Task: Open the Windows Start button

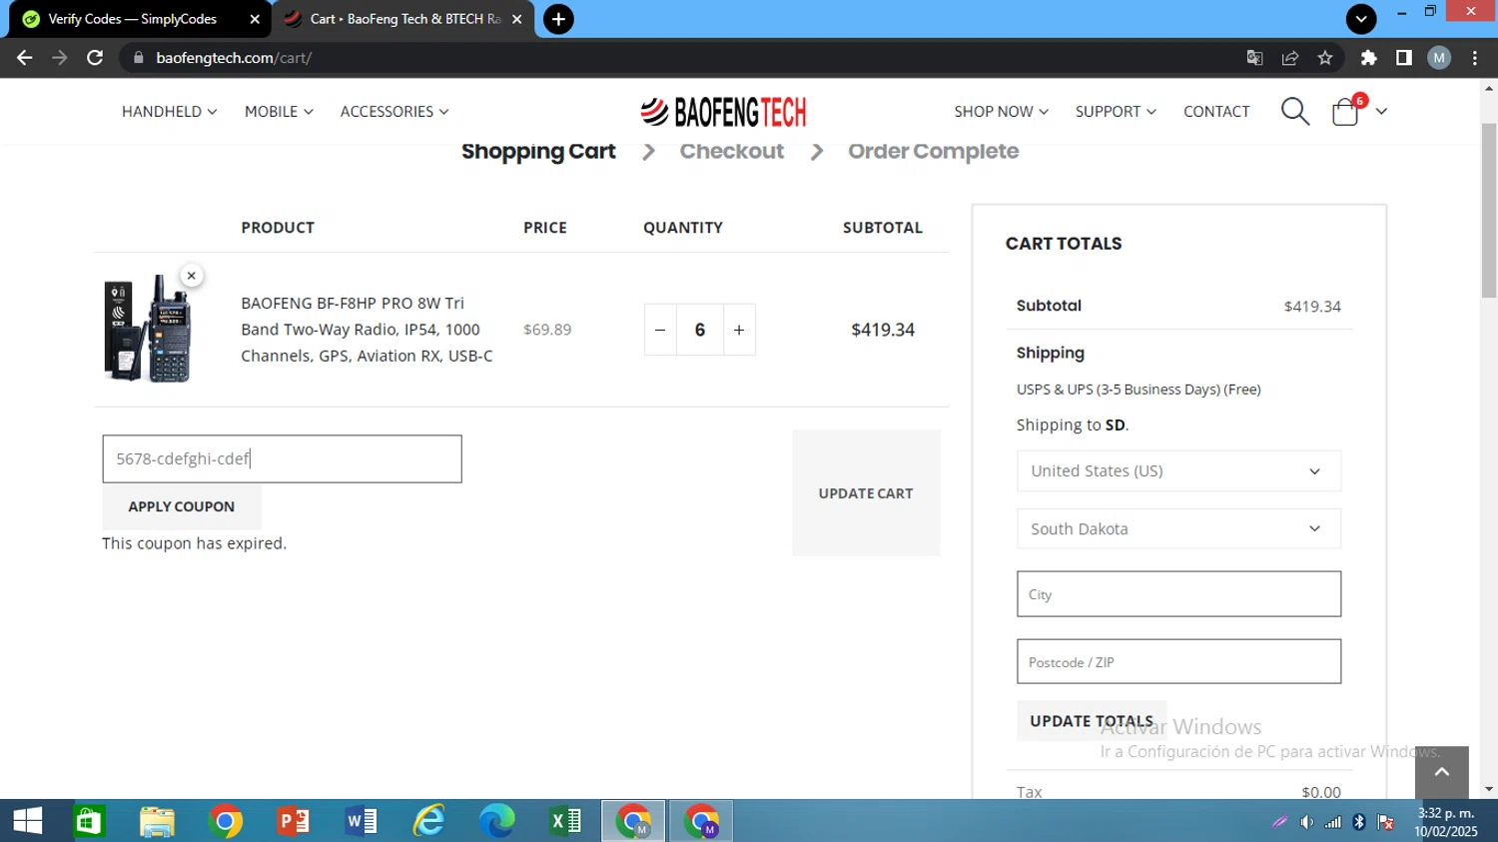Action: point(27,821)
